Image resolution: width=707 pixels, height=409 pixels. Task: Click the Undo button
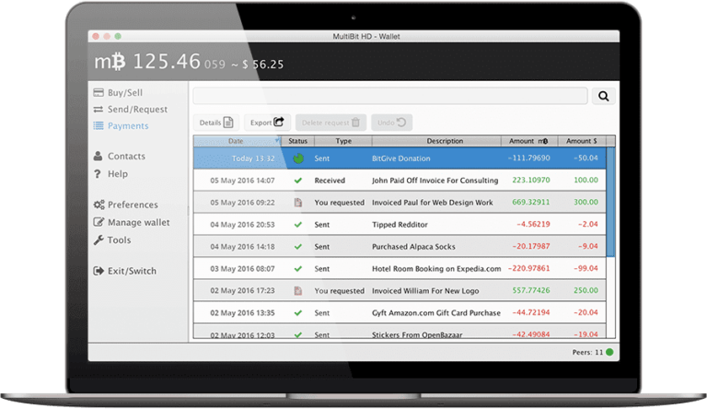click(x=392, y=123)
